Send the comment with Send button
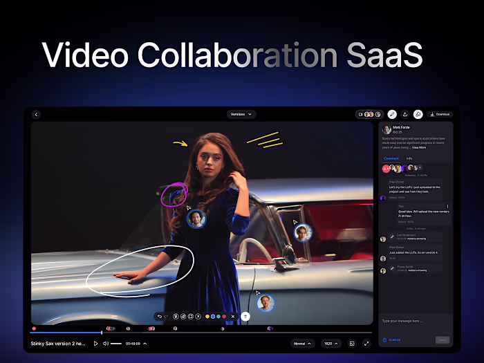This screenshot has height=363, width=484. click(x=443, y=340)
